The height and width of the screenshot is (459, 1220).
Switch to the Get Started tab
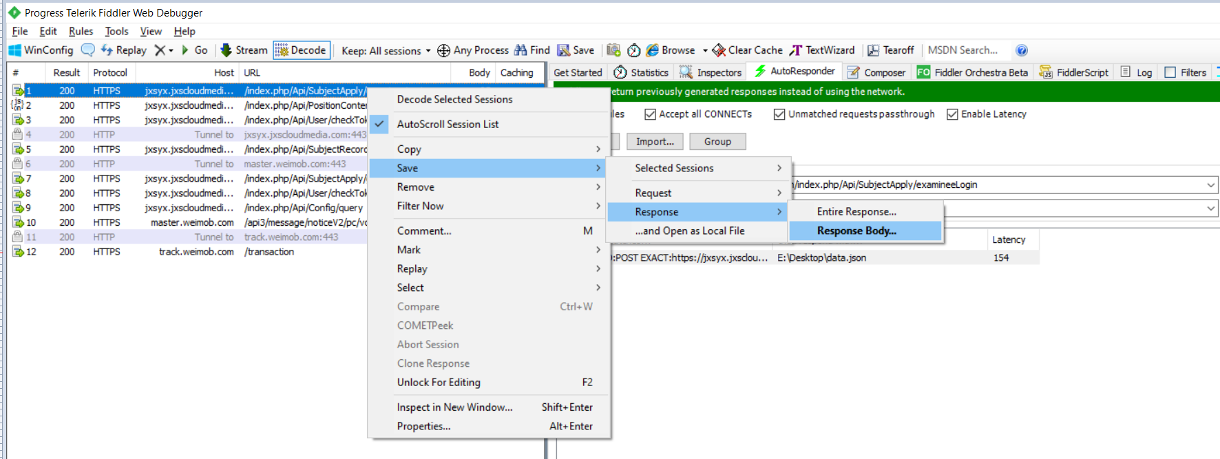click(578, 72)
